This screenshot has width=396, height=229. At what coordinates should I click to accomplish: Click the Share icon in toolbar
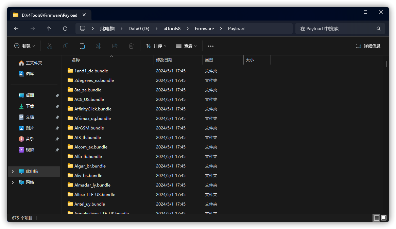point(115,46)
